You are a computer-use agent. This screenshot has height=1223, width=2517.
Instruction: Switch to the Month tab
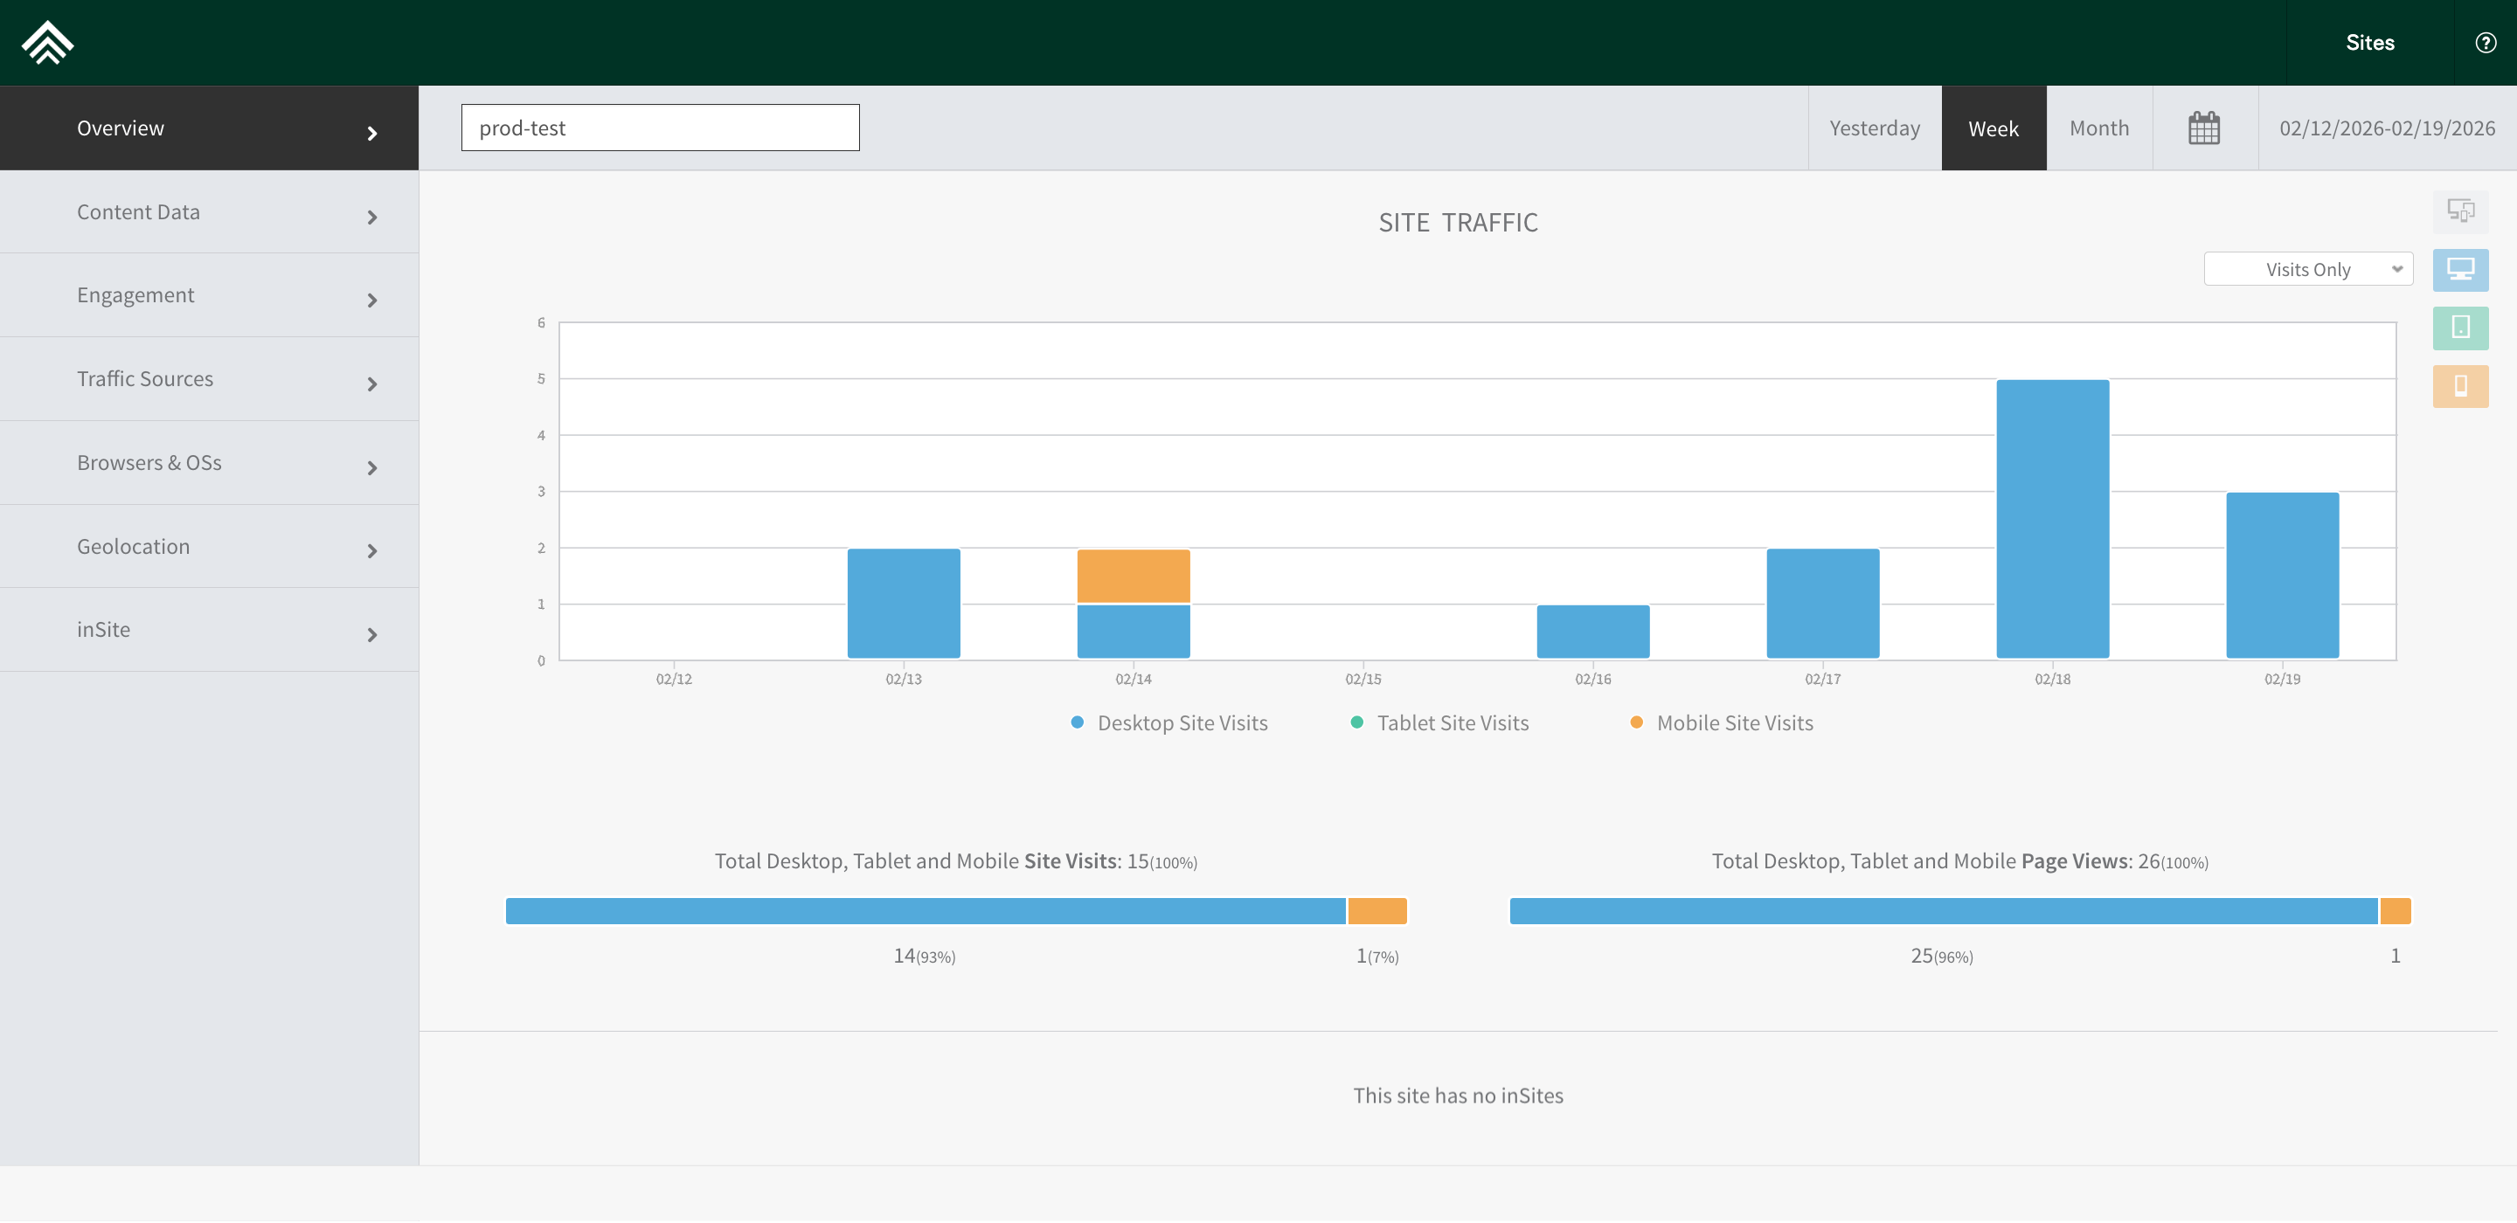pyautogui.click(x=2097, y=128)
